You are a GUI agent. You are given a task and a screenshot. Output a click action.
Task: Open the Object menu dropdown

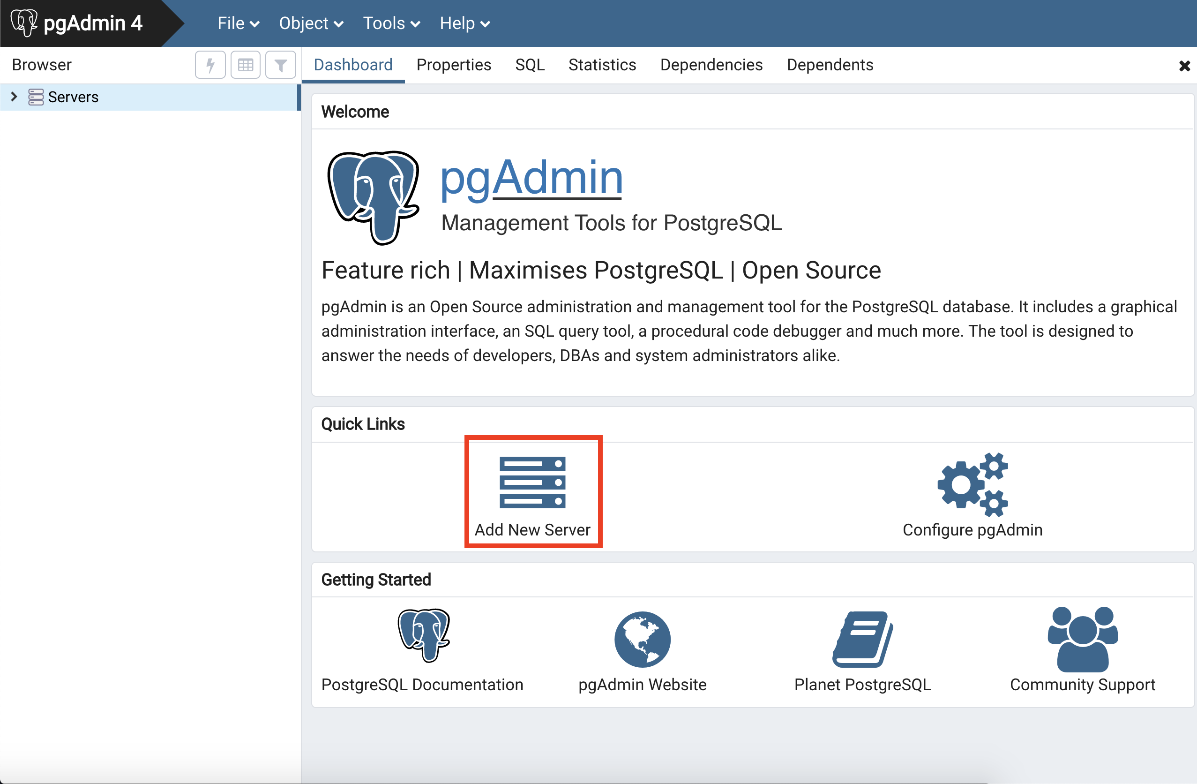311,23
